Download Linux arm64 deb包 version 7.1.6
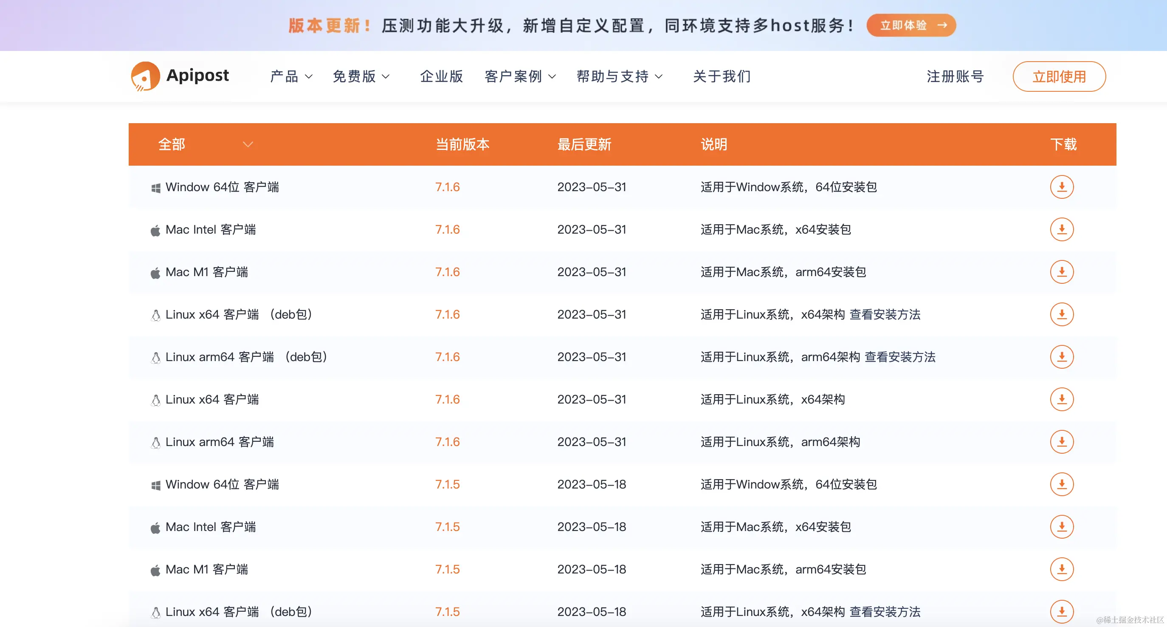This screenshot has width=1167, height=627. point(1061,357)
